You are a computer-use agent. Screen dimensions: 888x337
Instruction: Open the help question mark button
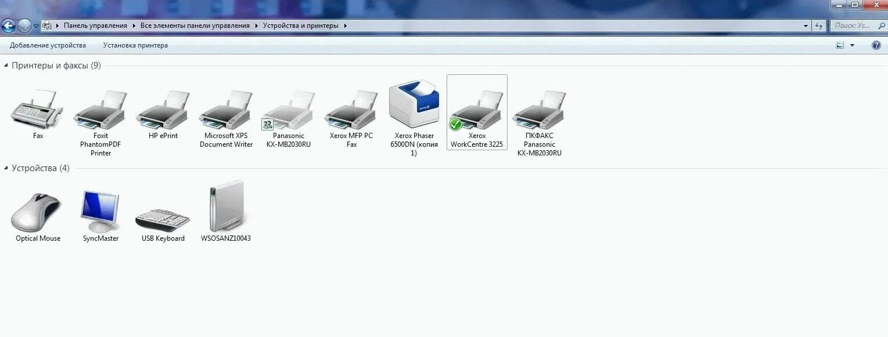876,45
